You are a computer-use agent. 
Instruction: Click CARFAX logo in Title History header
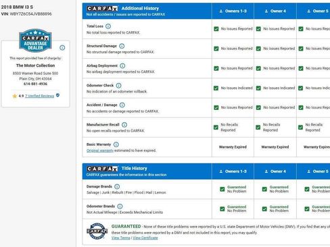click(102, 169)
